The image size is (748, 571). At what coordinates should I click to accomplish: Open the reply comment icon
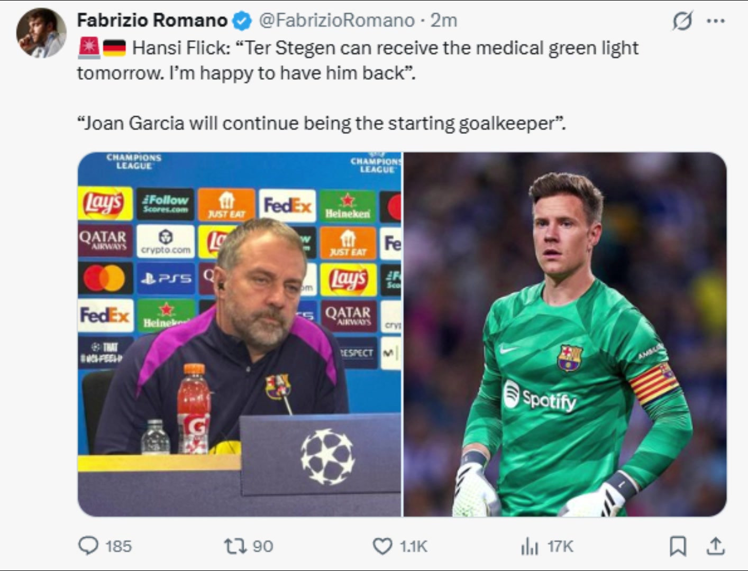[x=88, y=546]
